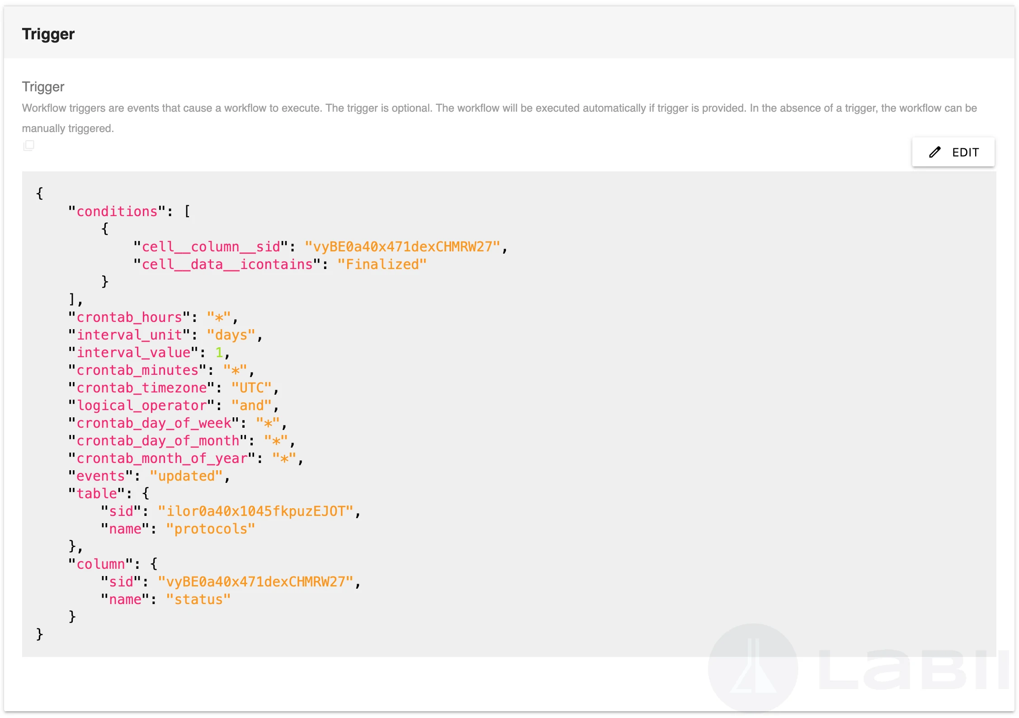Viewport: 1019px width, 718px height.
Task: Click the "and" logical_operator value
Action: coord(251,406)
